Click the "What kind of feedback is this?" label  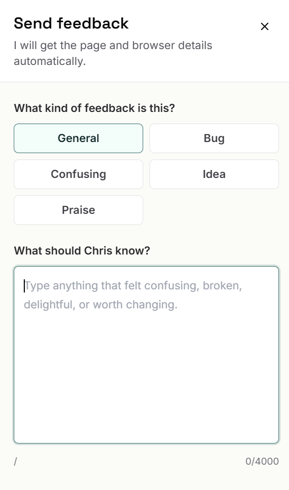coord(95,108)
